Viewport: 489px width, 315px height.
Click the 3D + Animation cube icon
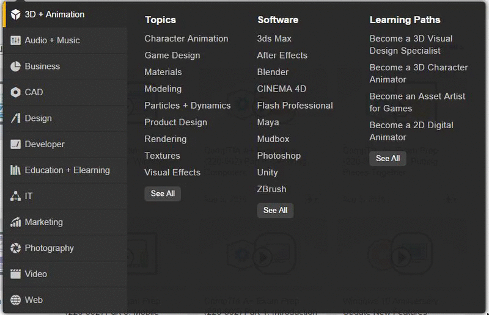(16, 14)
